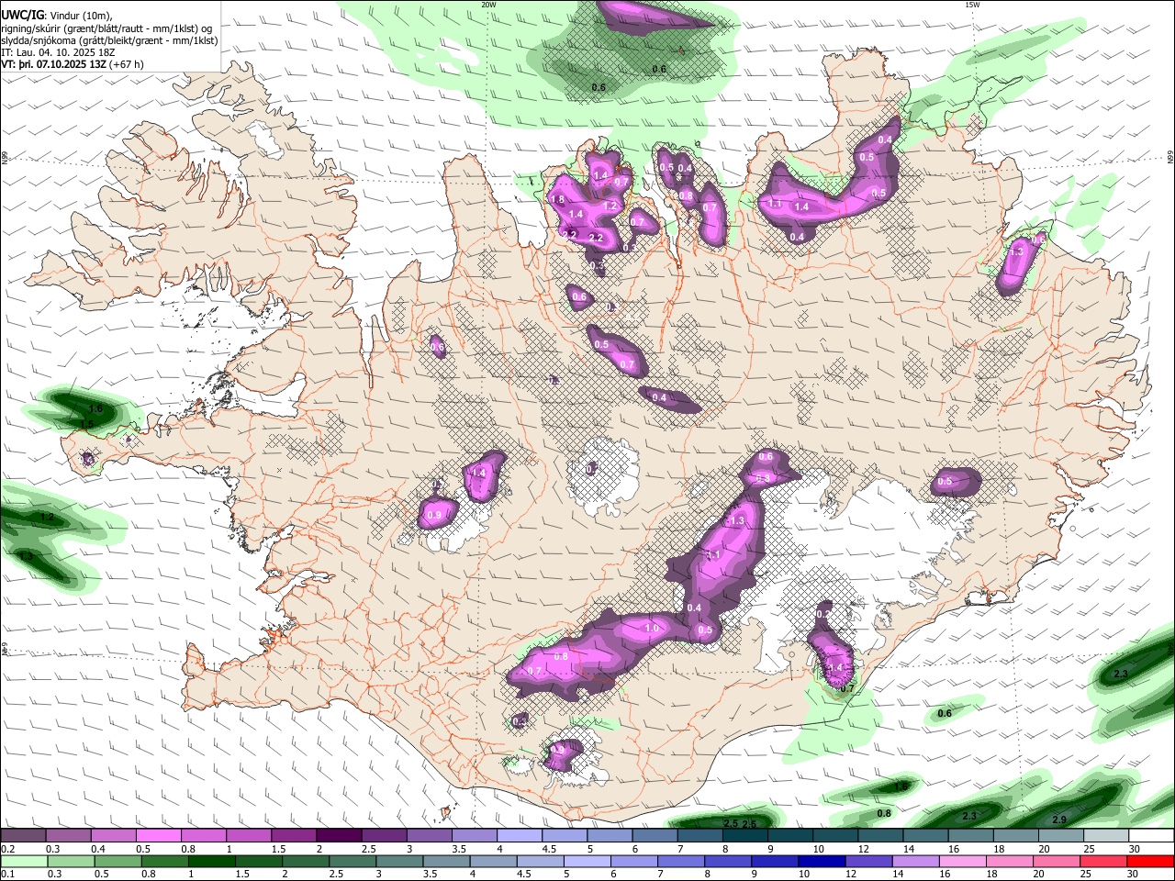Select rain-scale pink swatch between 20 and 25
Viewport: 1175px width, 881px height.
click(x=1057, y=861)
